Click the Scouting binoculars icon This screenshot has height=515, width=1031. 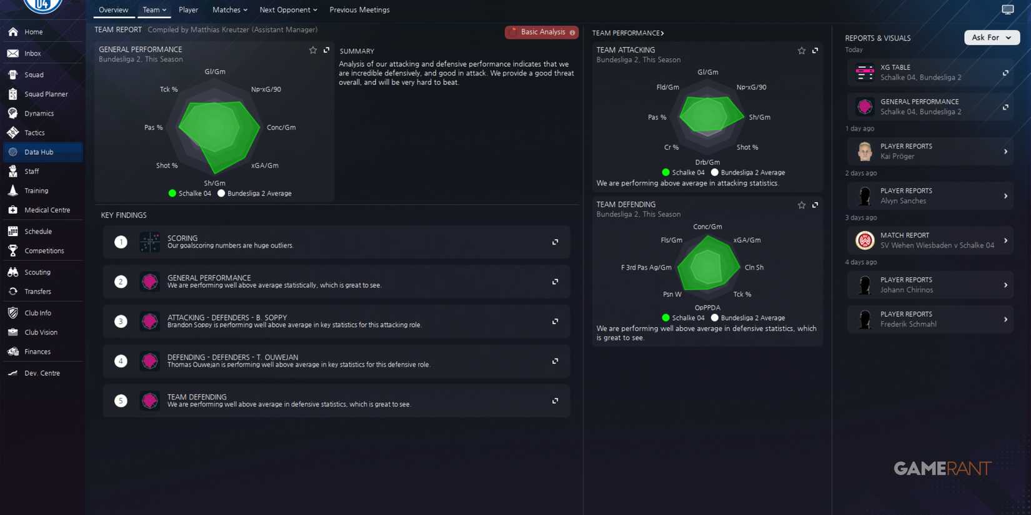pos(13,272)
